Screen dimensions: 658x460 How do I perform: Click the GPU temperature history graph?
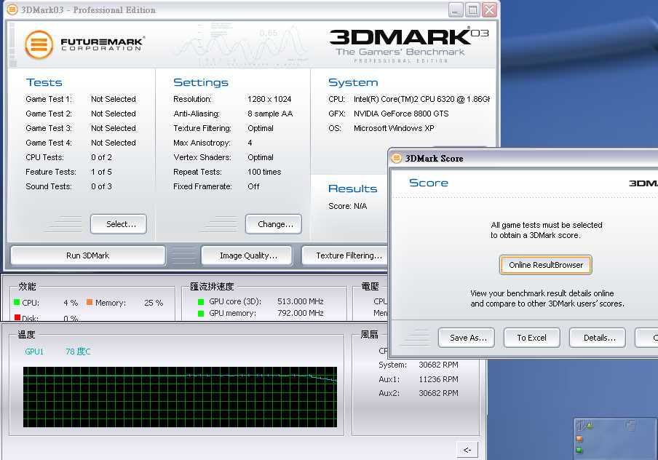(180, 397)
